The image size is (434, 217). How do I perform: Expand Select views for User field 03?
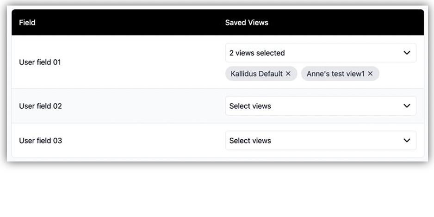[315, 141]
